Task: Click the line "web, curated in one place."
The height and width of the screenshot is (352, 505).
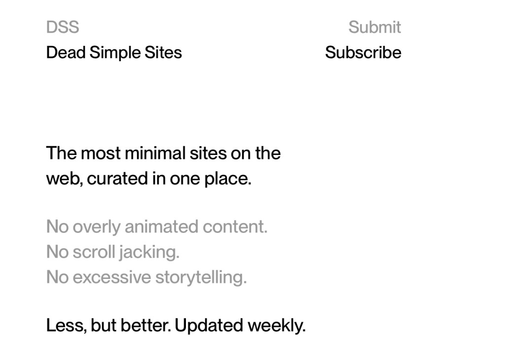Action: coord(148,178)
